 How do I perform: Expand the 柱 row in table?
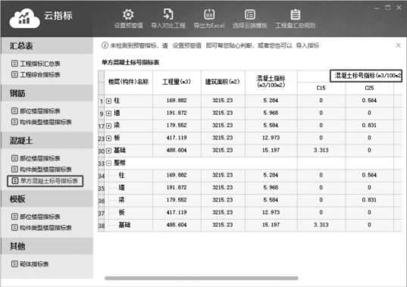click(108, 101)
